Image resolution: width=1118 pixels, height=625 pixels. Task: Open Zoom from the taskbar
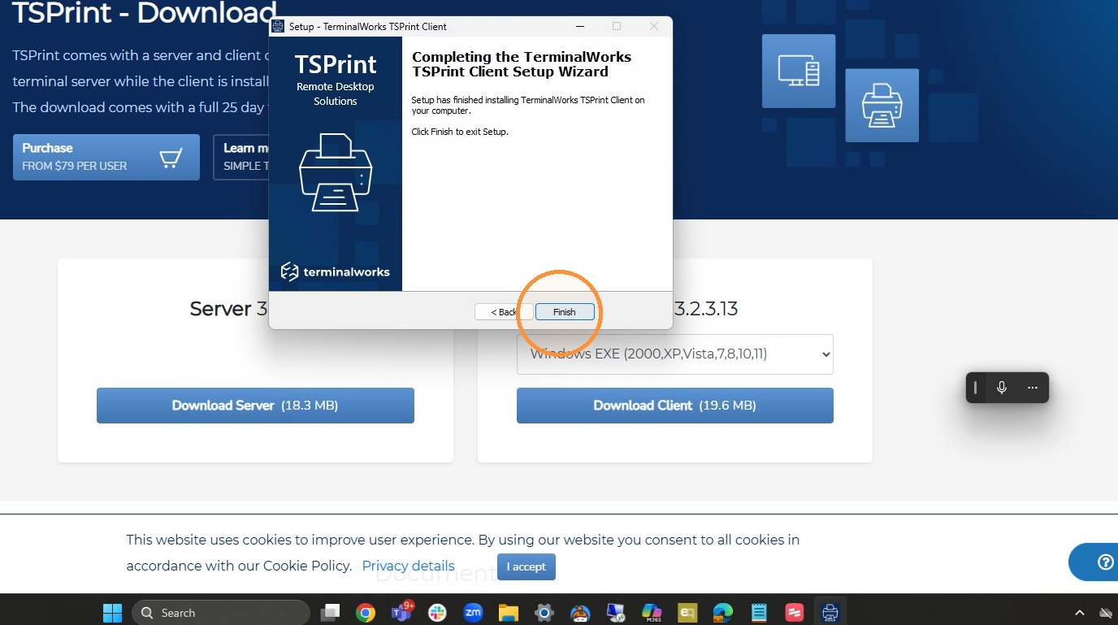tap(473, 612)
